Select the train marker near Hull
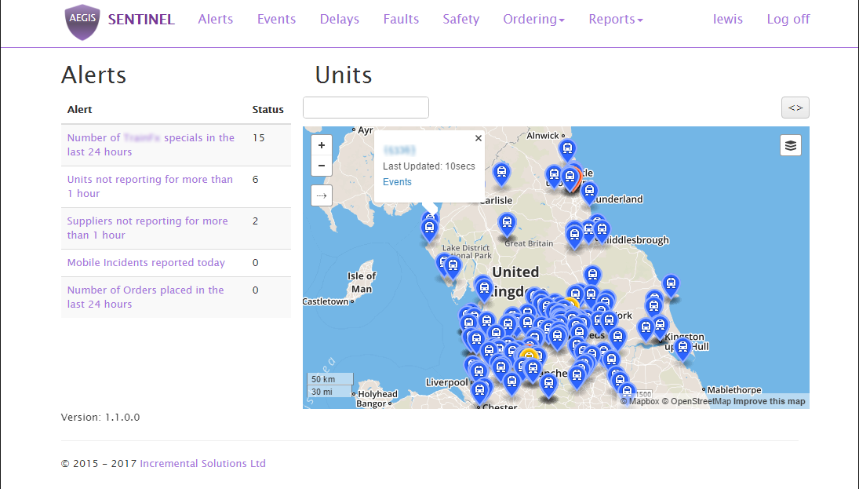Screen dimensions: 859x489 click(x=682, y=347)
